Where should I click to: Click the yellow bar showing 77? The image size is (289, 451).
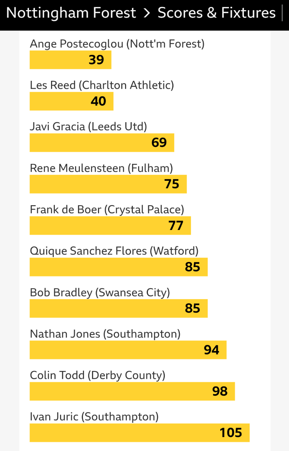tap(110, 225)
